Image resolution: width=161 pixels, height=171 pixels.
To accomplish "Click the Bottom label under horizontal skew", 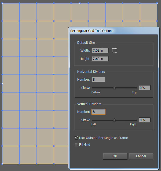I will coord(96,92).
